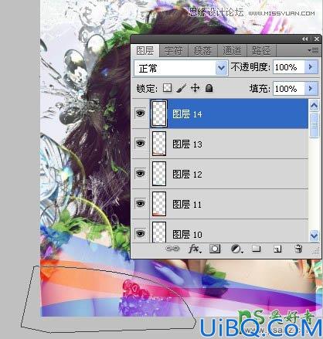Click thumbnail of 图层 12
This screenshot has height=339, width=323.
click(x=159, y=174)
